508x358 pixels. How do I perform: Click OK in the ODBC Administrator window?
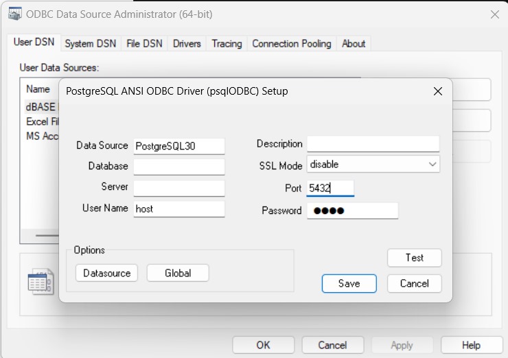point(263,345)
